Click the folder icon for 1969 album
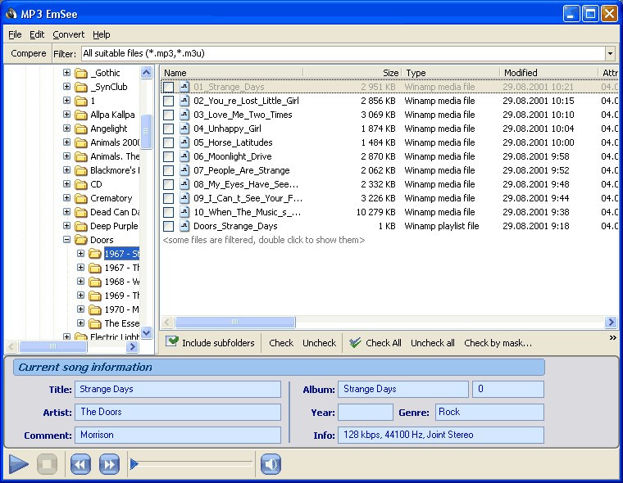 95,296
